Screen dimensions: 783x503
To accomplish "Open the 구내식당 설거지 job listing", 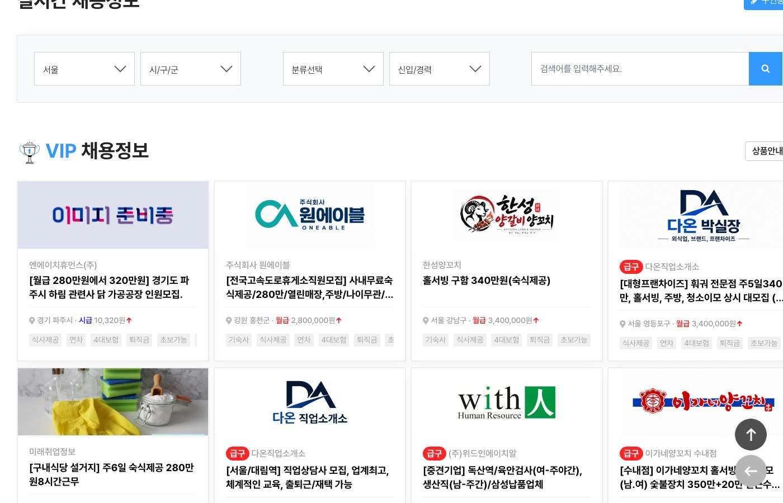I will [112, 474].
